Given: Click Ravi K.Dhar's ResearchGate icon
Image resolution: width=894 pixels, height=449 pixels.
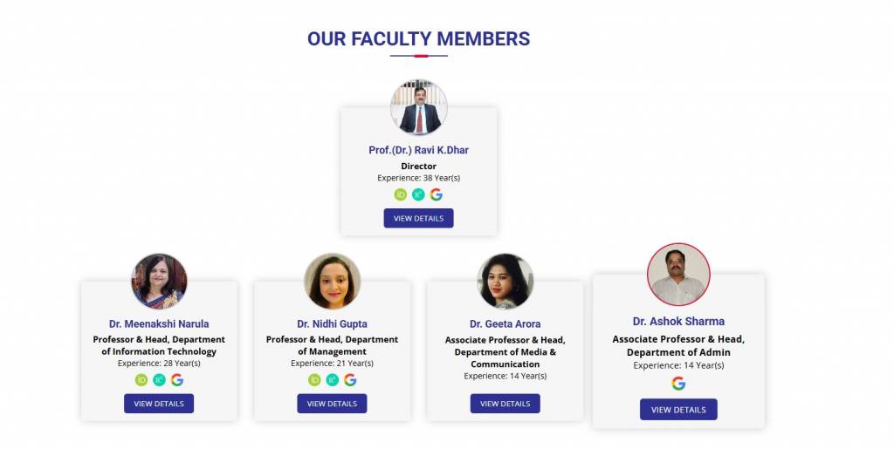Looking at the screenshot, I should click(x=418, y=194).
